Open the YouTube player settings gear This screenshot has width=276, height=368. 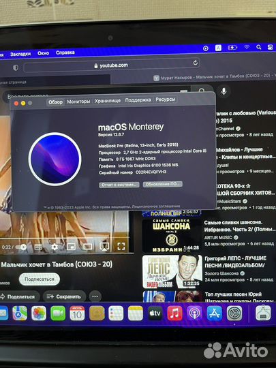click(x=55, y=247)
